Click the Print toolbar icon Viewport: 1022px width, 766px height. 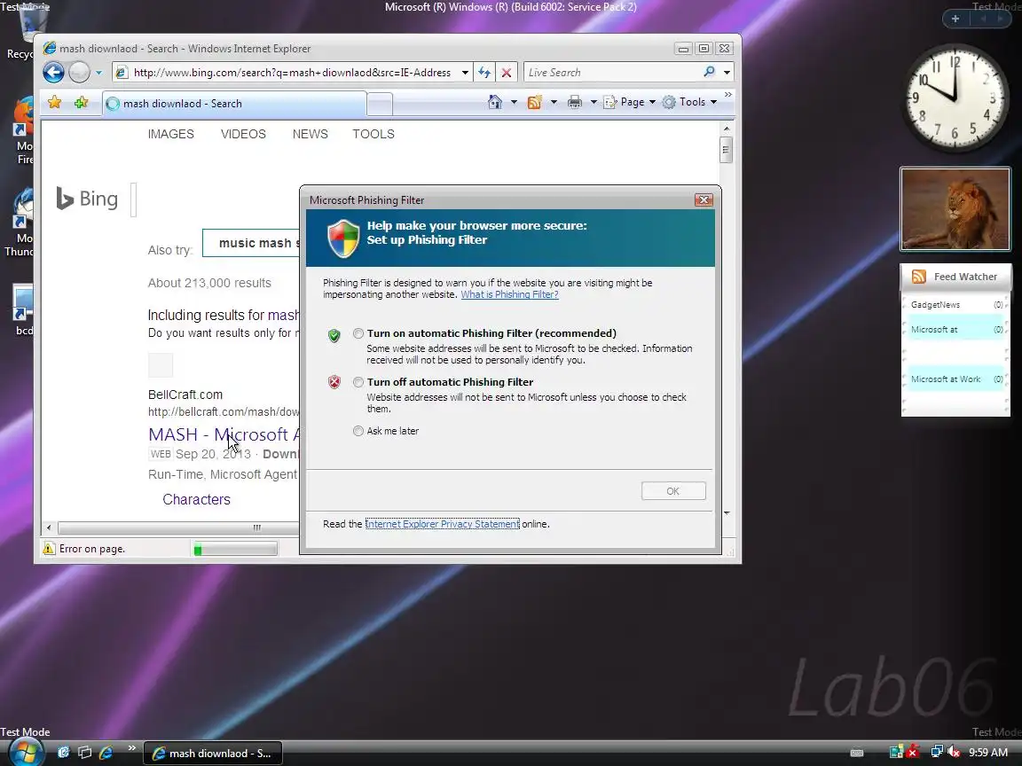(x=574, y=102)
